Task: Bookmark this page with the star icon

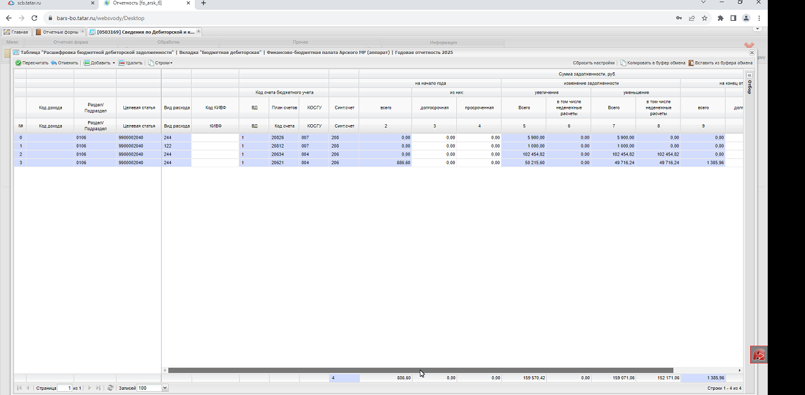Action: pyautogui.click(x=705, y=18)
